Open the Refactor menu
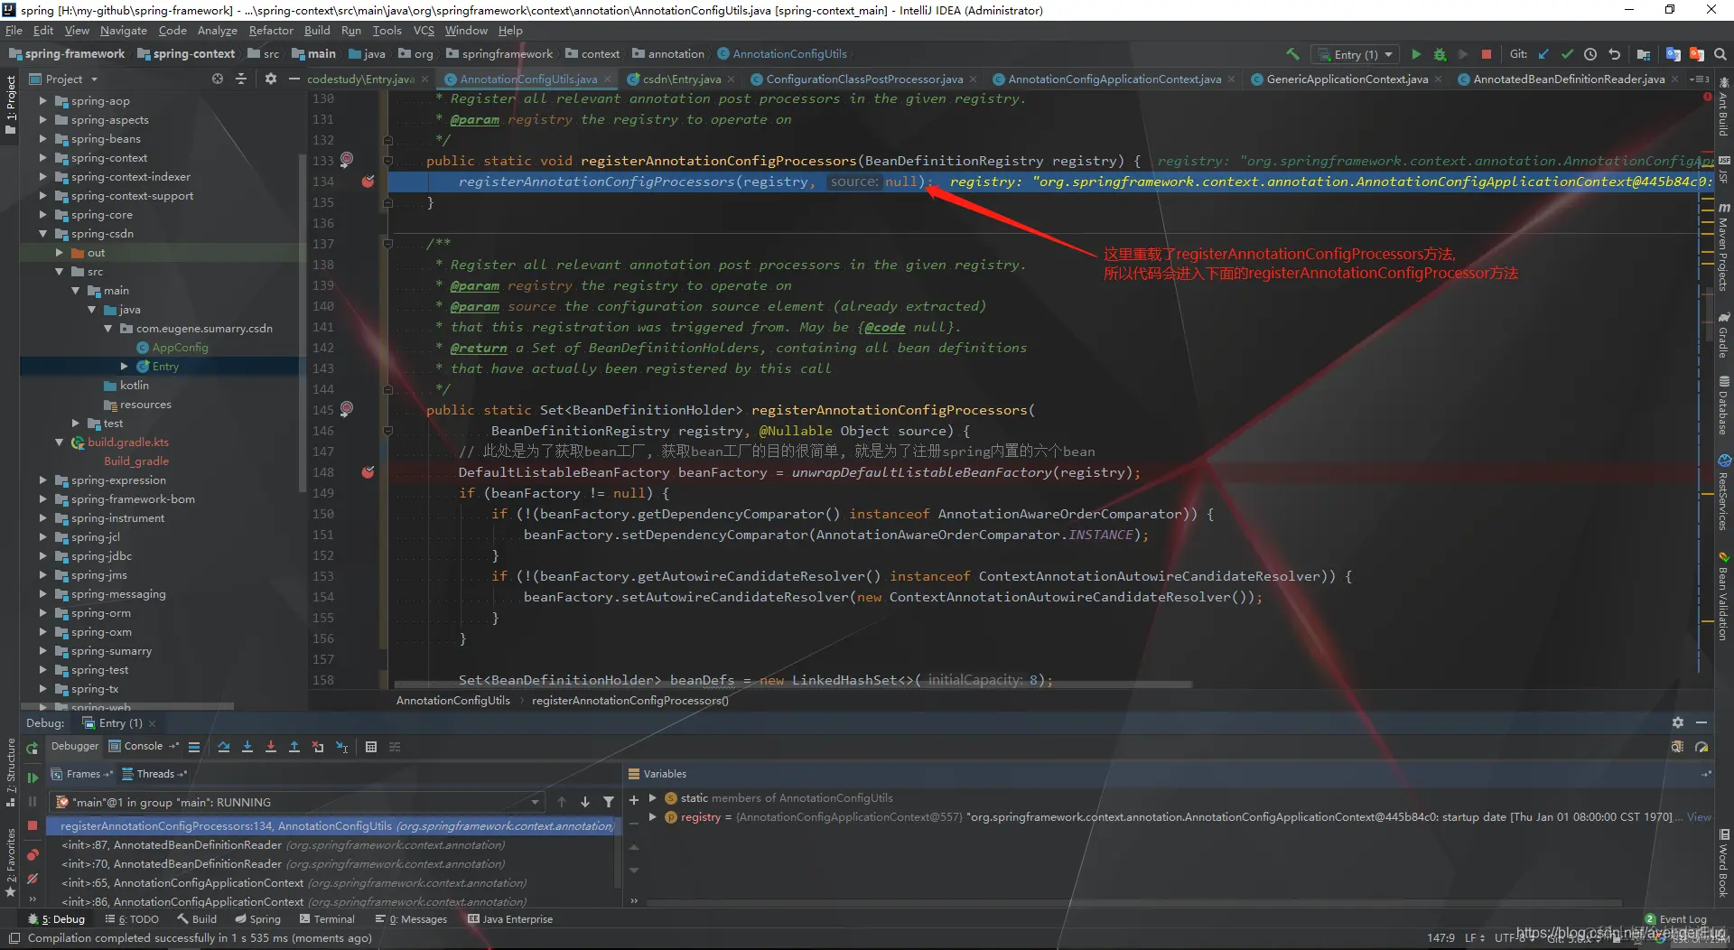The height and width of the screenshot is (950, 1734). [271, 31]
